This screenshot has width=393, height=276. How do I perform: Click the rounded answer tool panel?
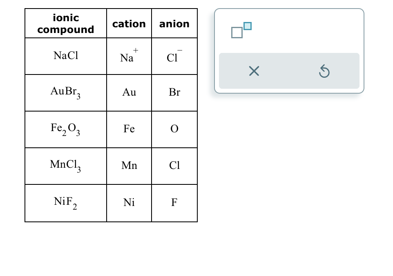click(x=289, y=50)
